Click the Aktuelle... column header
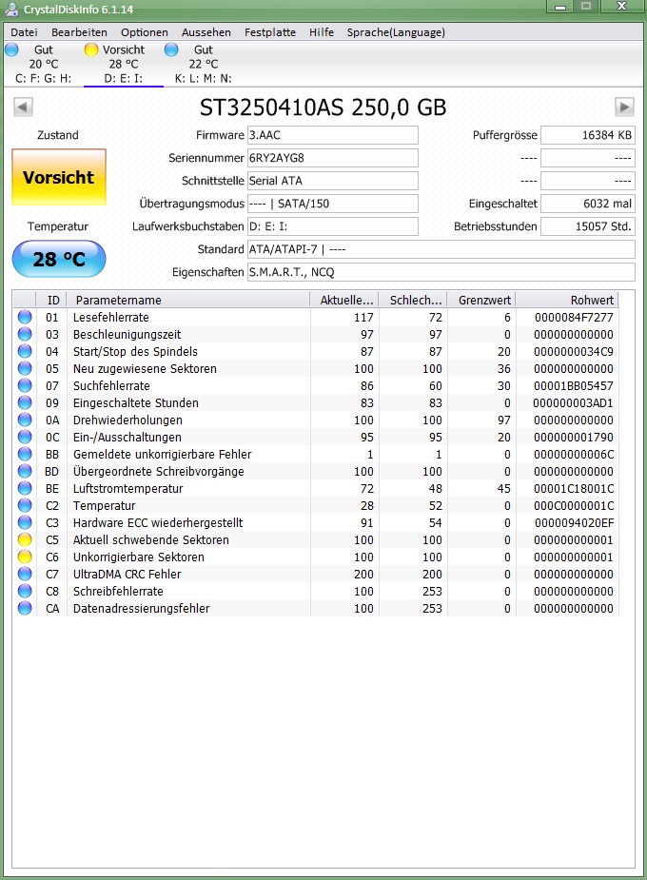Viewport: 647px width, 880px height. [x=344, y=300]
